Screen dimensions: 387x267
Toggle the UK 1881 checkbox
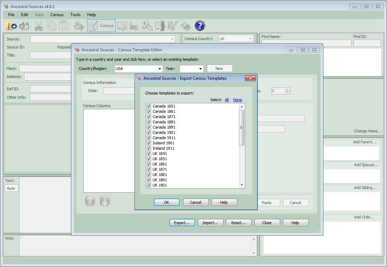pyautogui.click(x=149, y=175)
